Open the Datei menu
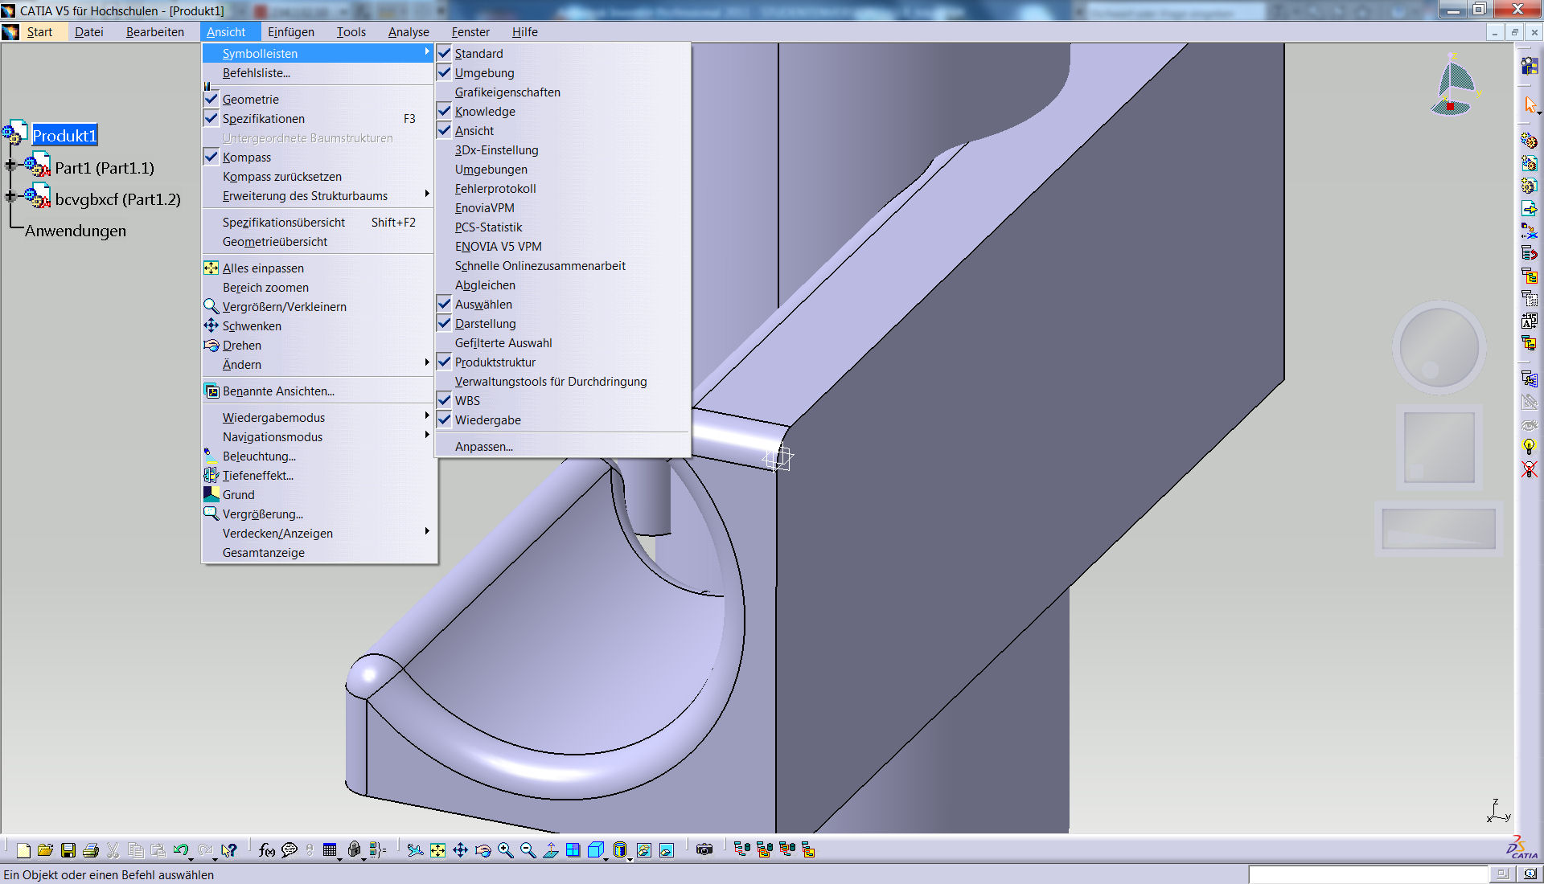Viewport: 1544px width, 884px height. 89,32
